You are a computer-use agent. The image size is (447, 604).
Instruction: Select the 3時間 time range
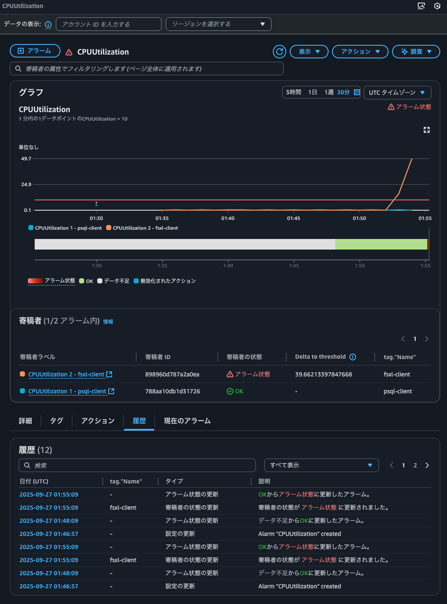pos(293,92)
